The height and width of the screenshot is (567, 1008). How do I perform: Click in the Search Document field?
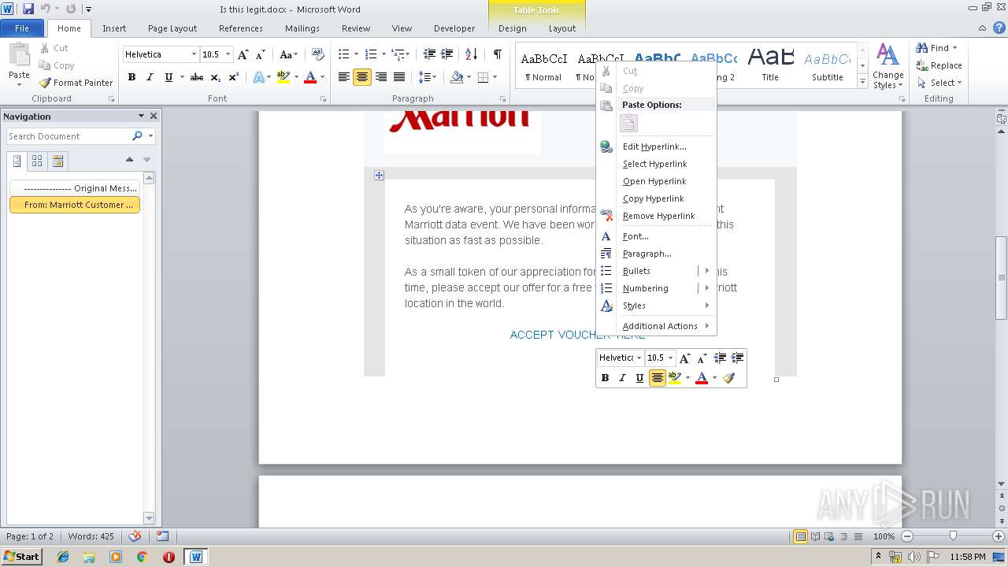[x=69, y=136]
